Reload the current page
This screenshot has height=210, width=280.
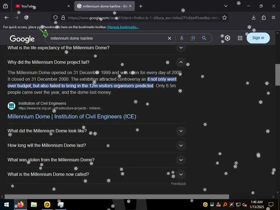(26, 17)
